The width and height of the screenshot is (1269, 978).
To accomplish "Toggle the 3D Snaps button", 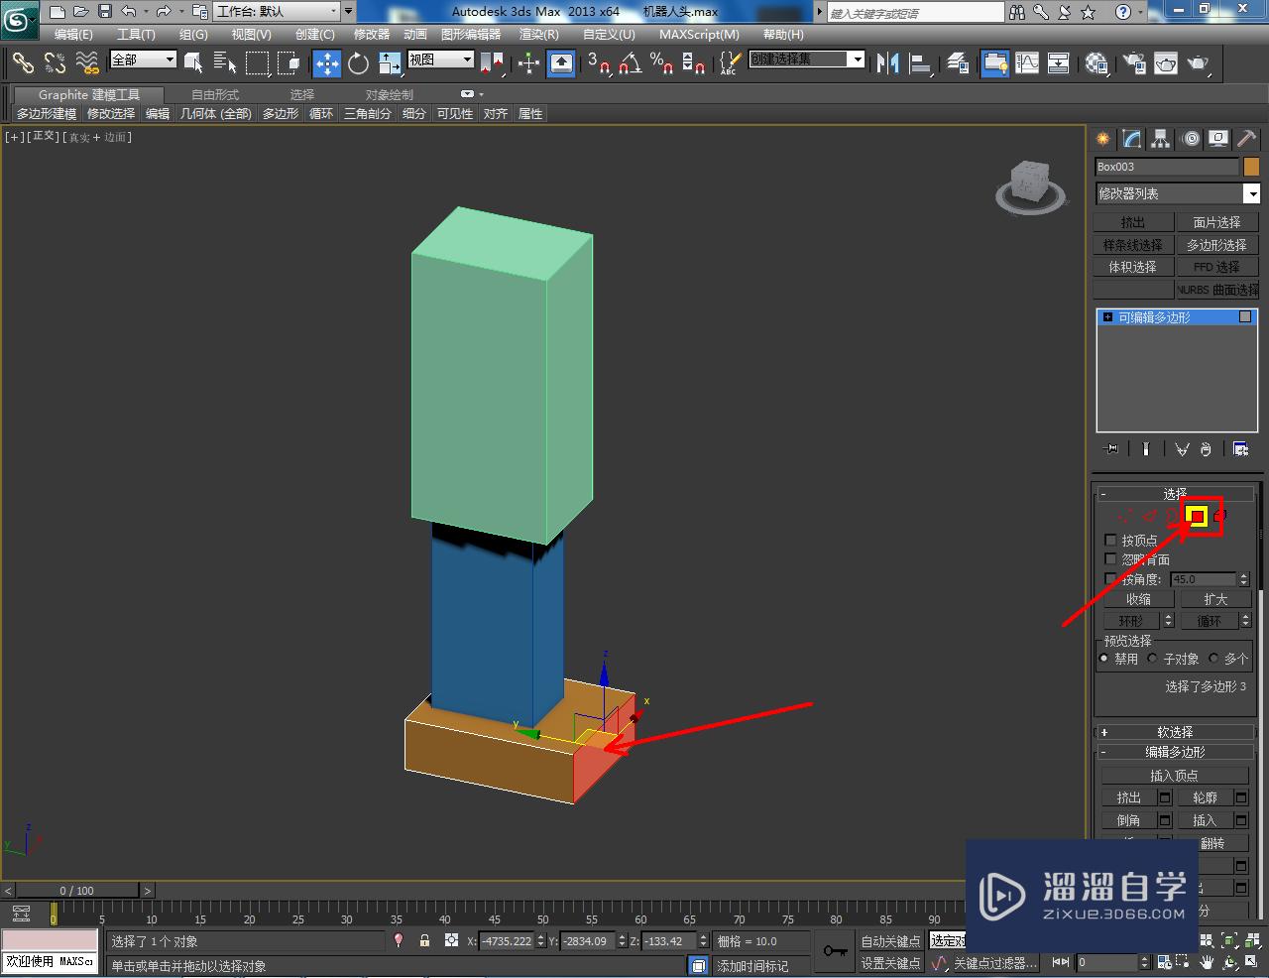I will pyautogui.click(x=598, y=62).
